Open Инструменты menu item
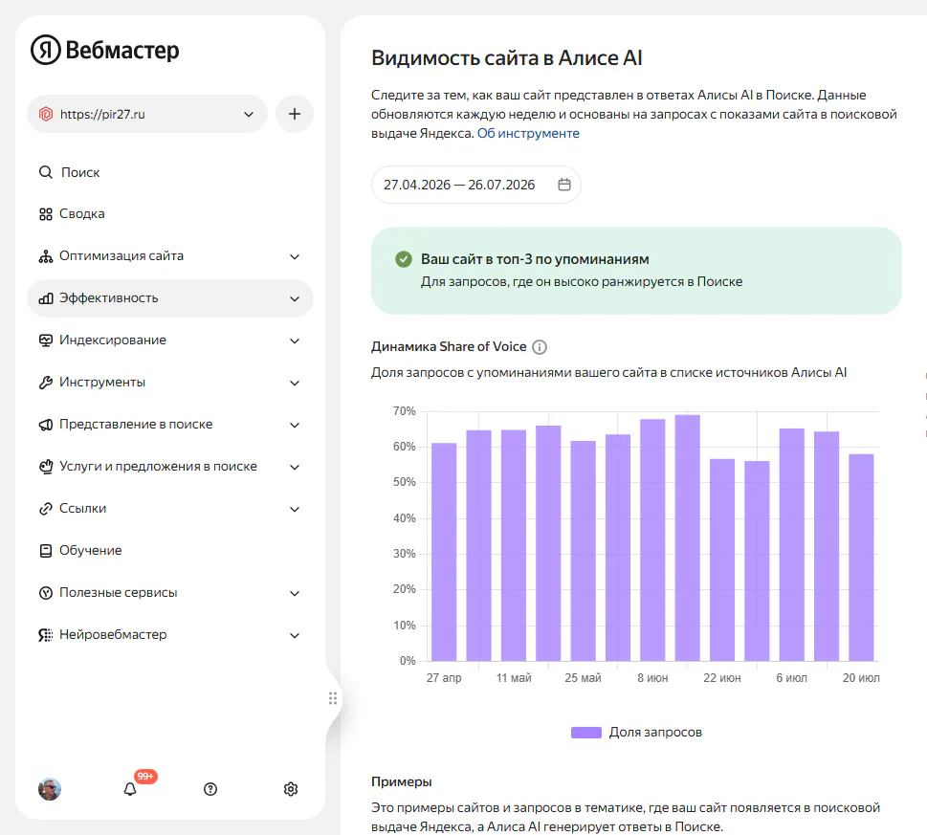 click(x=170, y=383)
